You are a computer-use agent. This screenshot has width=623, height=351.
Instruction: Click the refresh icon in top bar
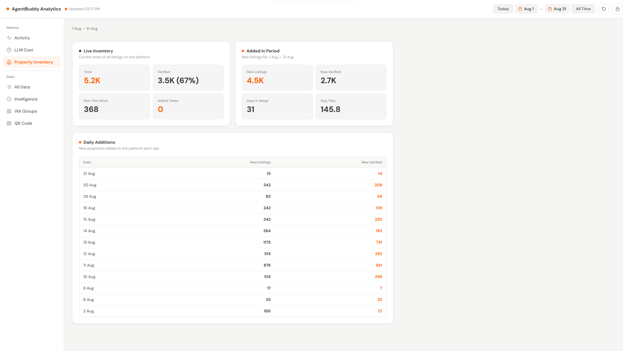(604, 9)
